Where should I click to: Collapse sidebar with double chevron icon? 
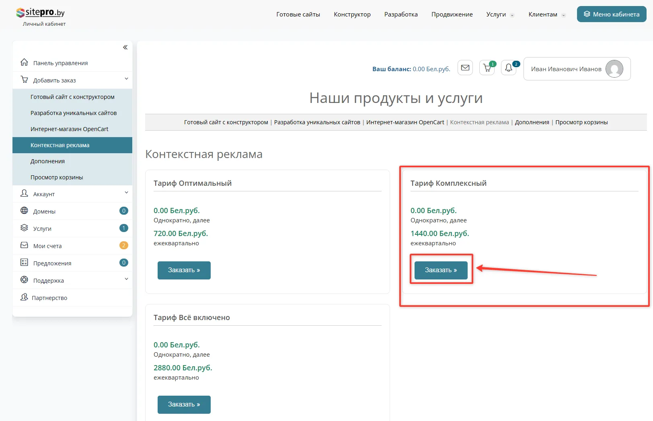point(125,47)
